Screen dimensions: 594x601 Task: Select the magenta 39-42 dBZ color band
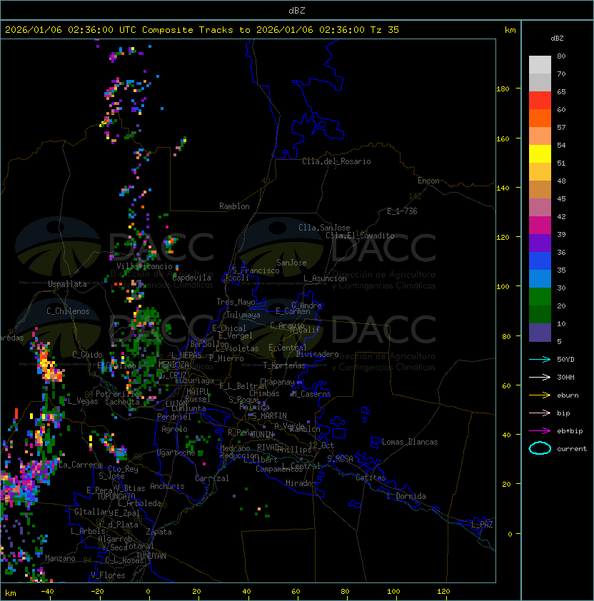tap(540, 226)
